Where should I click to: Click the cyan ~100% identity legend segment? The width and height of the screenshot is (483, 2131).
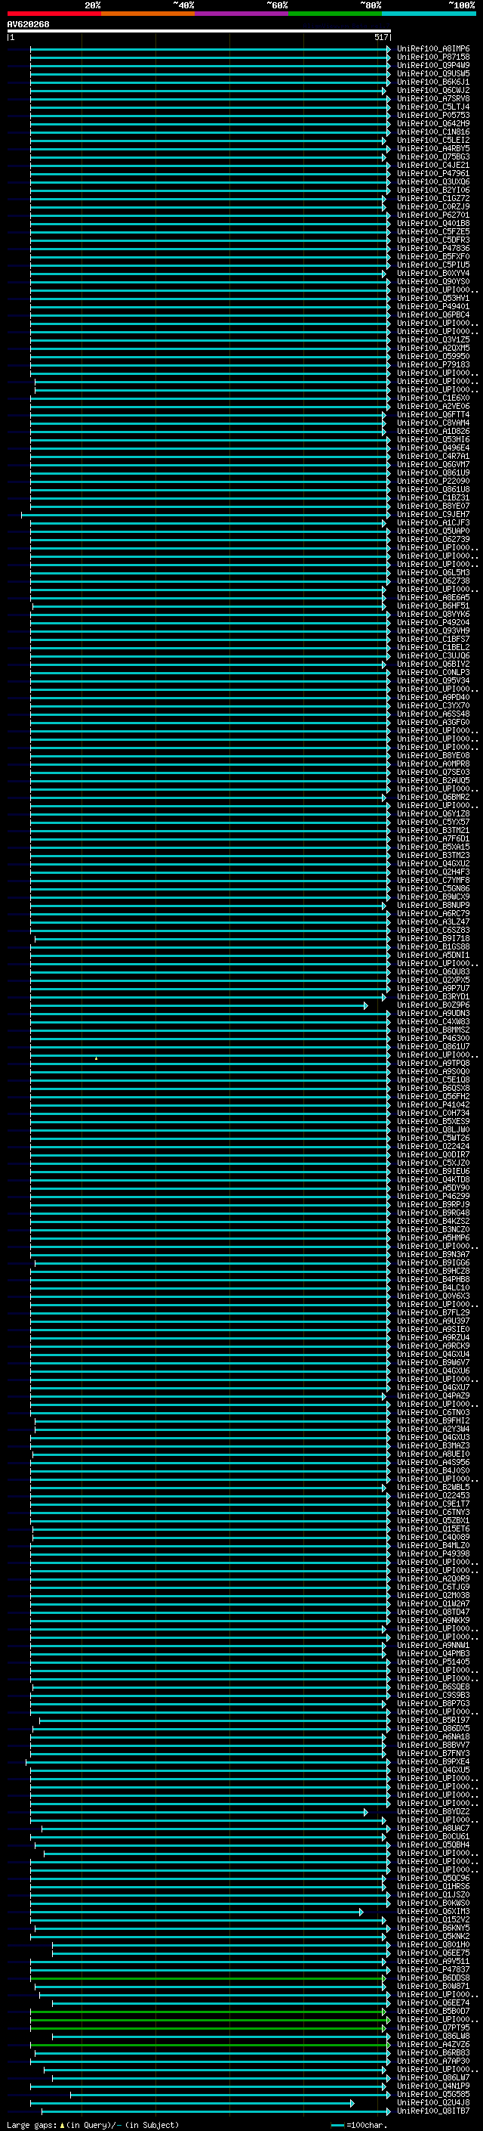pos(429,14)
